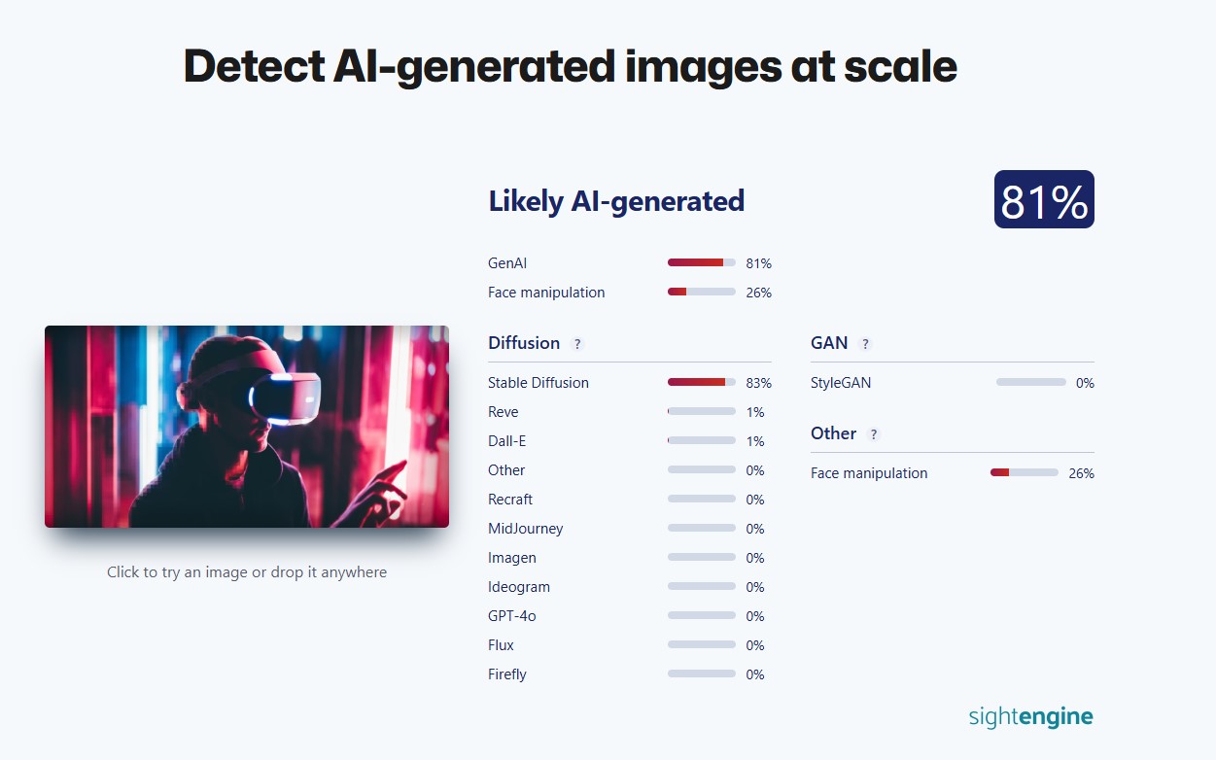Click the Firefly 0% bar
The image size is (1216, 760).
coord(702,674)
